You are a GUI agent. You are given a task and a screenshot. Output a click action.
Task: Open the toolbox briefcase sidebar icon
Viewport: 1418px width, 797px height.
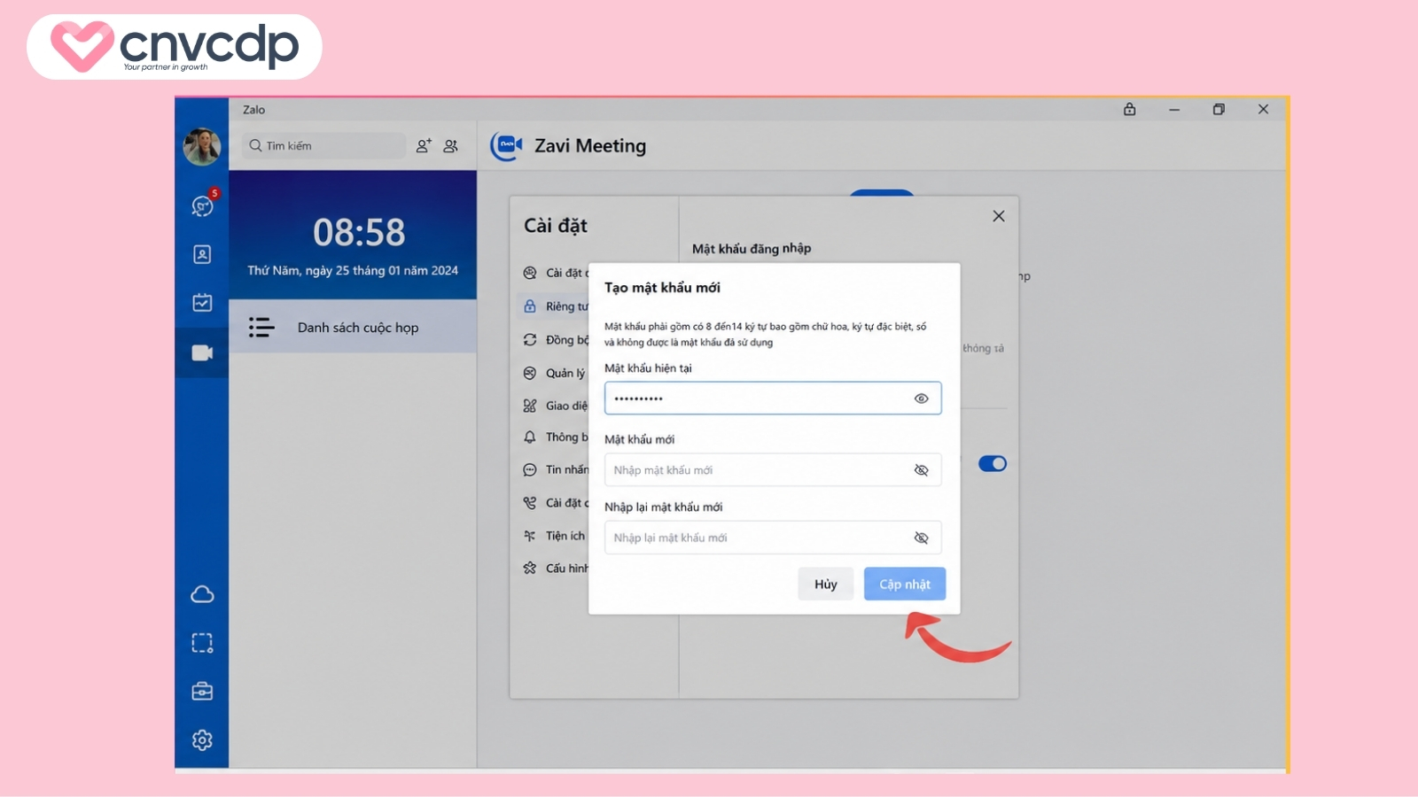click(202, 691)
